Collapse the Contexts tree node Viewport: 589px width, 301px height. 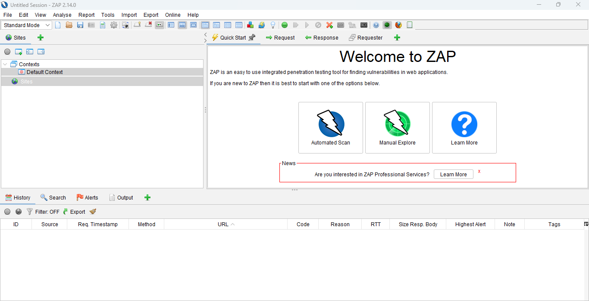coord(5,64)
